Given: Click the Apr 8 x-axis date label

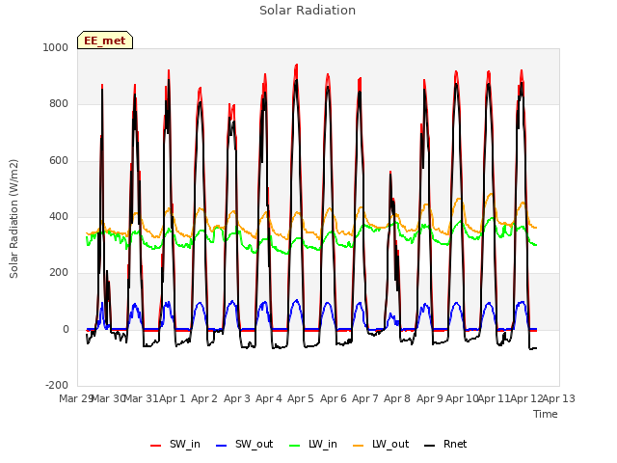Looking at the screenshot, I should coord(397,398).
